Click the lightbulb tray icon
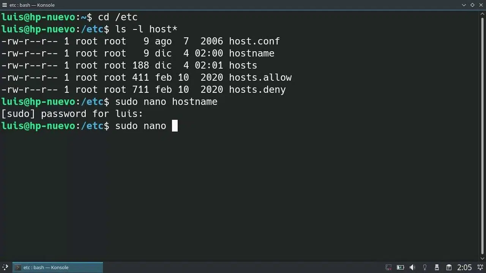 (x=425, y=267)
